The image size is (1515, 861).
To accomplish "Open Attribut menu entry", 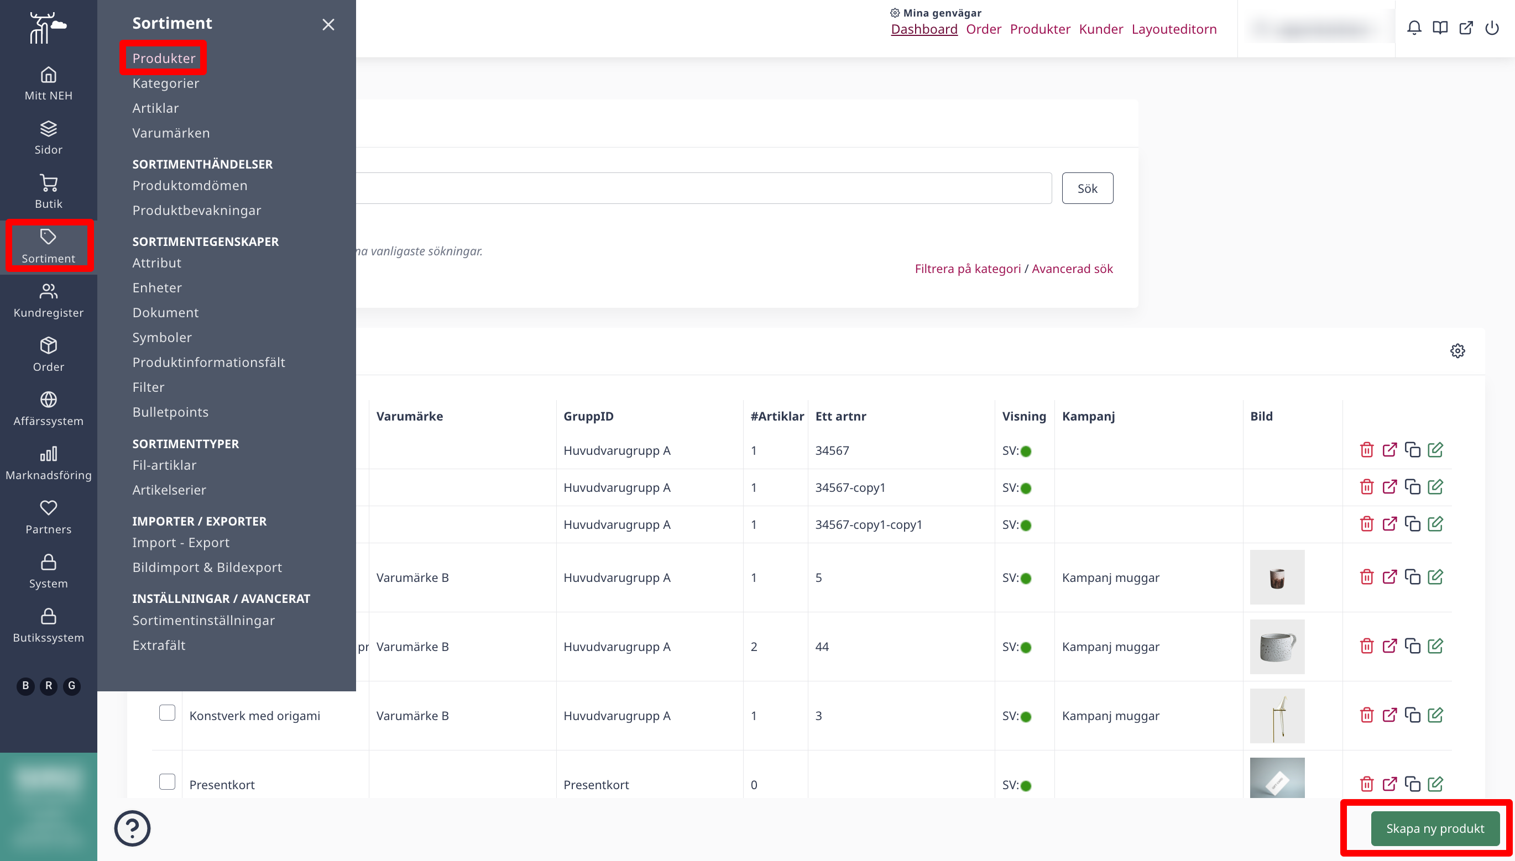I will (157, 263).
